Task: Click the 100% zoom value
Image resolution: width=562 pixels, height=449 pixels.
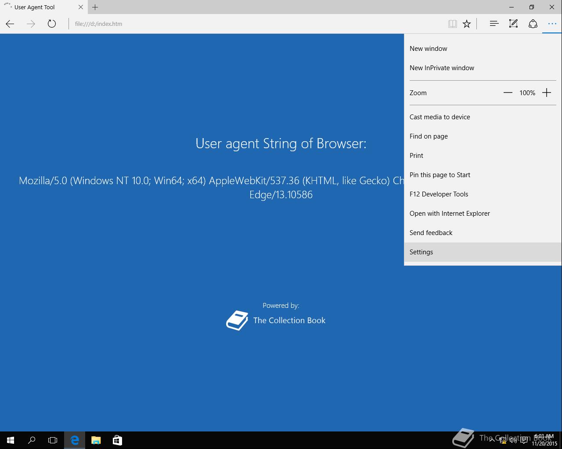Action: pos(527,93)
